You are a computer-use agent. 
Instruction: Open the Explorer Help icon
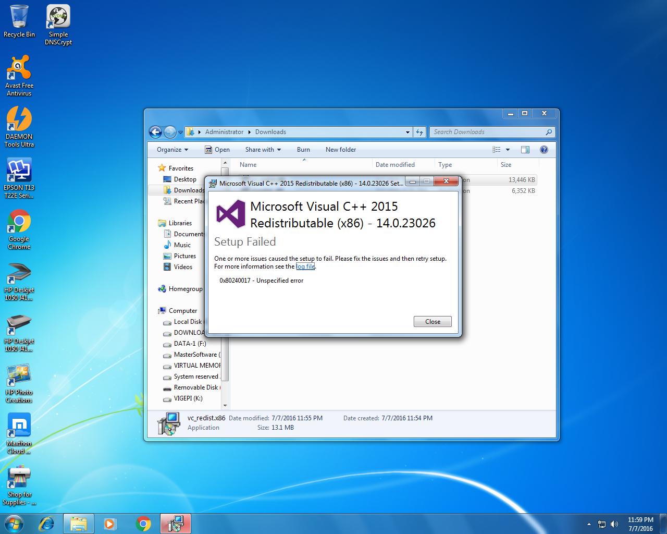[x=544, y=150]
